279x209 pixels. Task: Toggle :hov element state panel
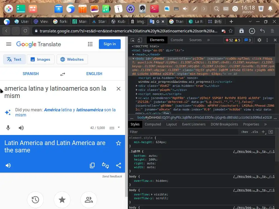[244, 132]
